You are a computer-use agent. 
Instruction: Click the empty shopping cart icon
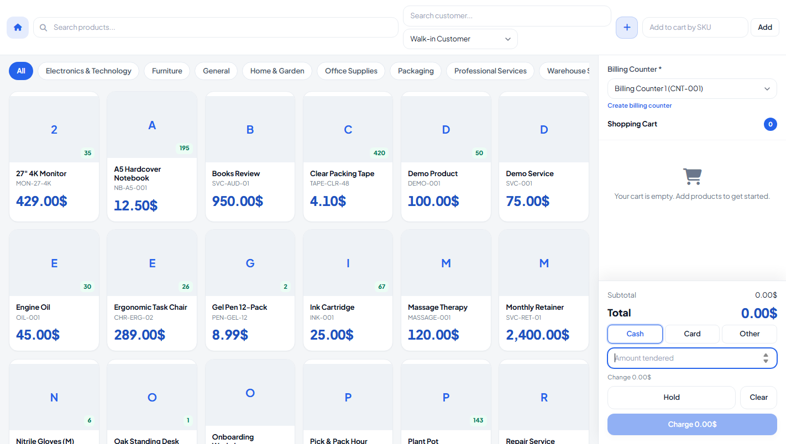692,176
